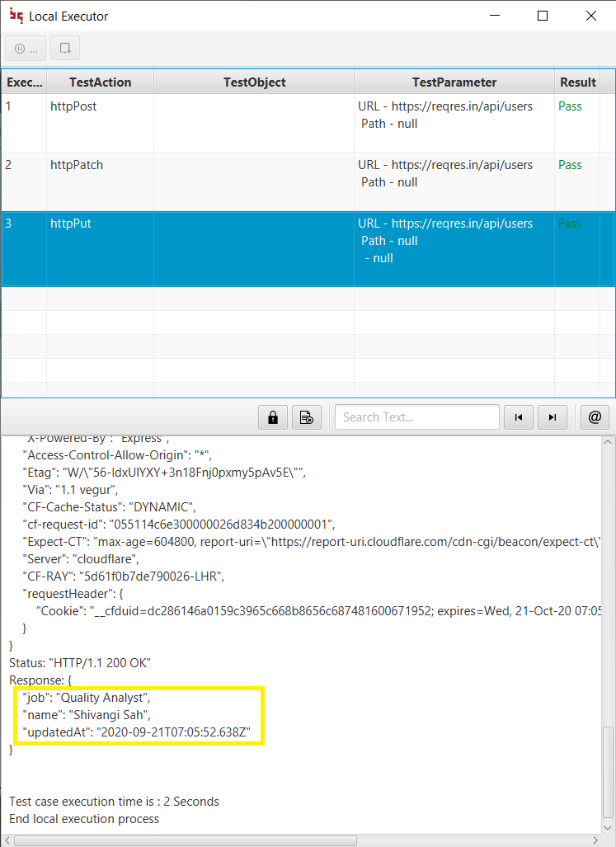Click the "Server": "cloudflare" log line
Image resolution: width=616 pixels, height=847 pixels.
[x=81, y=559]
